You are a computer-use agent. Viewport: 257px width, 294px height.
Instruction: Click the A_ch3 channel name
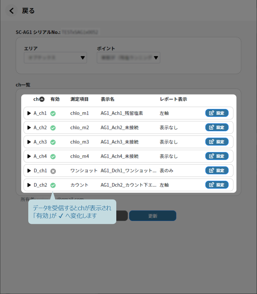click(40, 142)
